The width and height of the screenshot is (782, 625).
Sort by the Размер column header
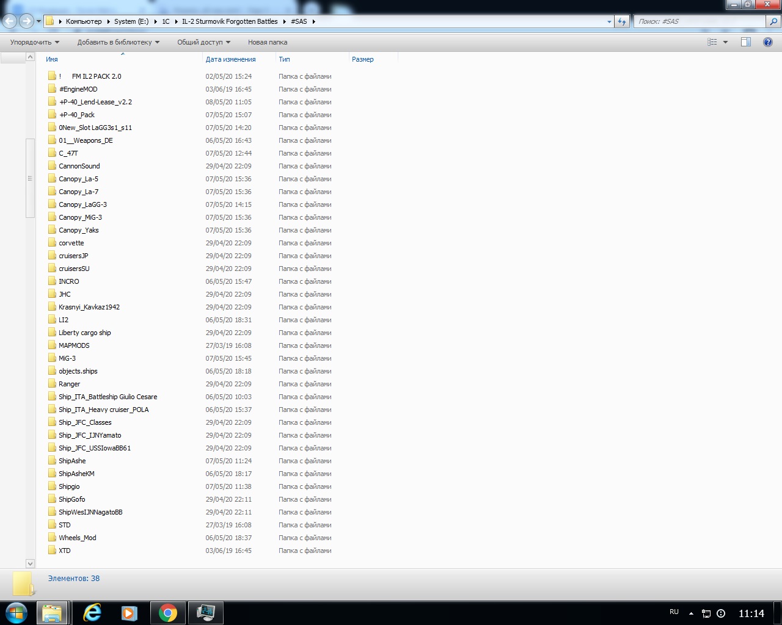coord(373,59)
